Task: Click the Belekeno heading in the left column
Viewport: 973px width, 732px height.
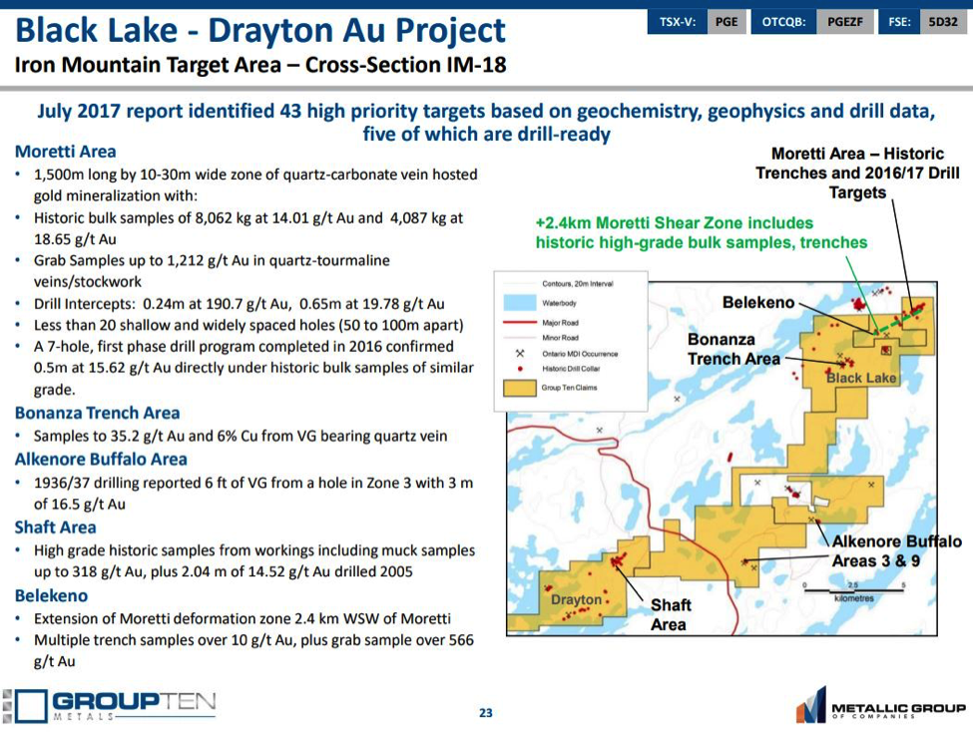Action: click(52, 595)
